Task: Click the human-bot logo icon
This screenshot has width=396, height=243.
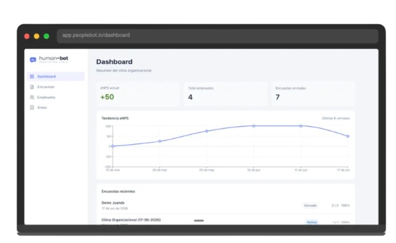Action: [x=33, y=60]
